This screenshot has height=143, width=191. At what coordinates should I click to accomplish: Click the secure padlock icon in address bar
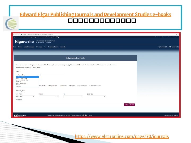click(21, 34)
